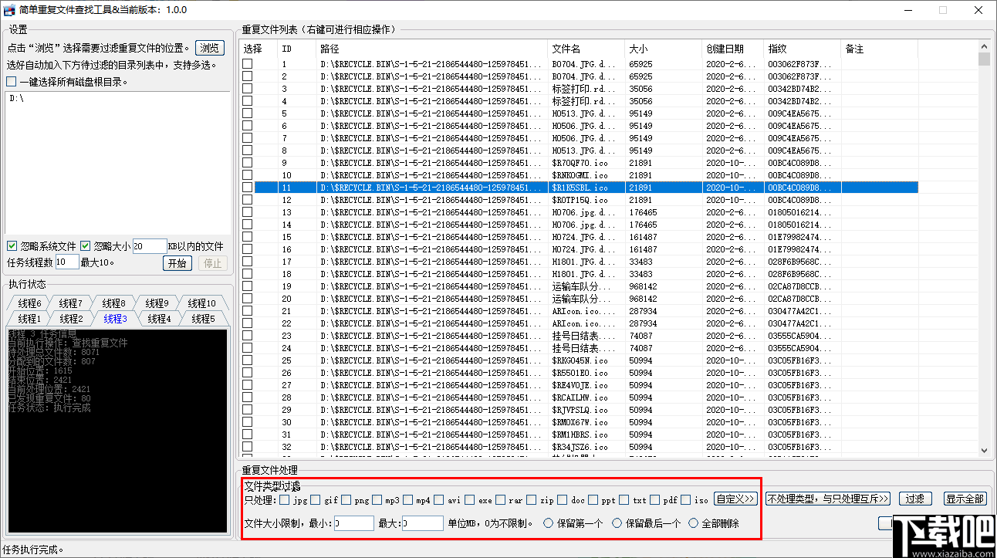The height and width of the screenshot is (558, 997).
Task: Enable the ppt type filter
Action: click(593, 499)
